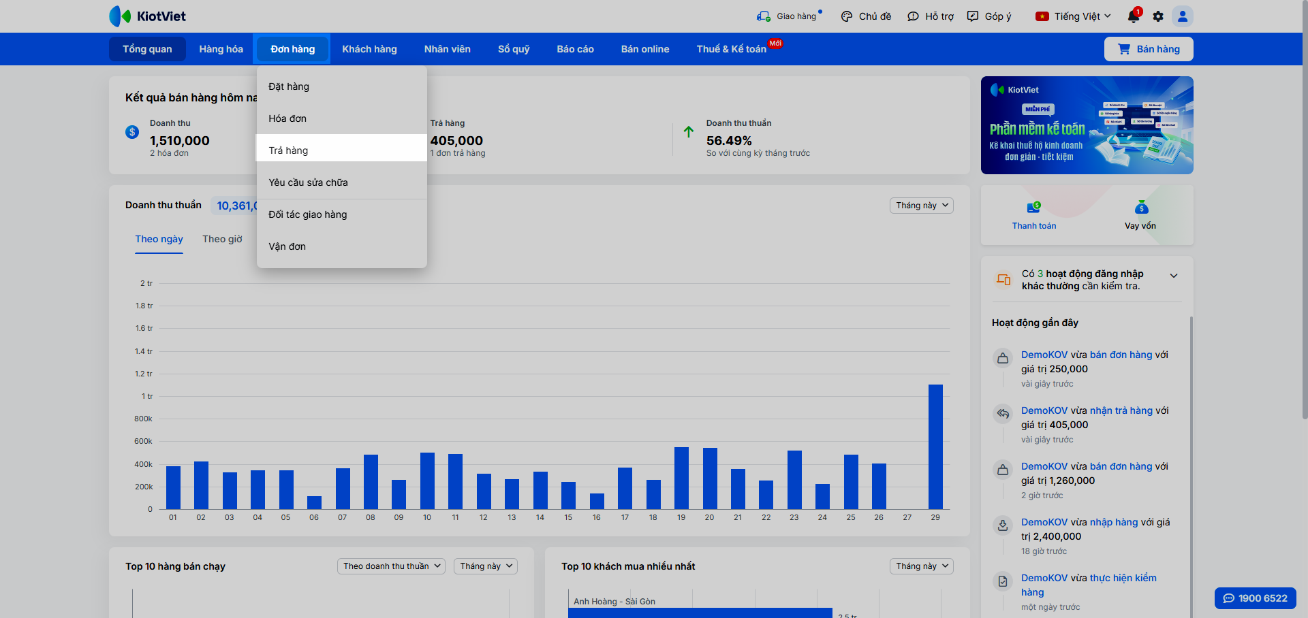This screenshot has height=618, width=1308.
Task: Open the Tiếng Việt language dropdown
Action: (x=1074, y=16)
